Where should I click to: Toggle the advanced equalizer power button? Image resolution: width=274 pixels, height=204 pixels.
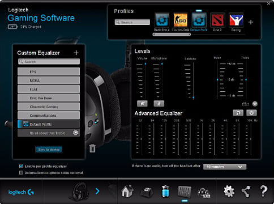(251, 113)
